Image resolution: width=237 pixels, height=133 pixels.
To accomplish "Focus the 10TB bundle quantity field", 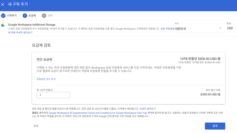I will (x=53, y=95).
